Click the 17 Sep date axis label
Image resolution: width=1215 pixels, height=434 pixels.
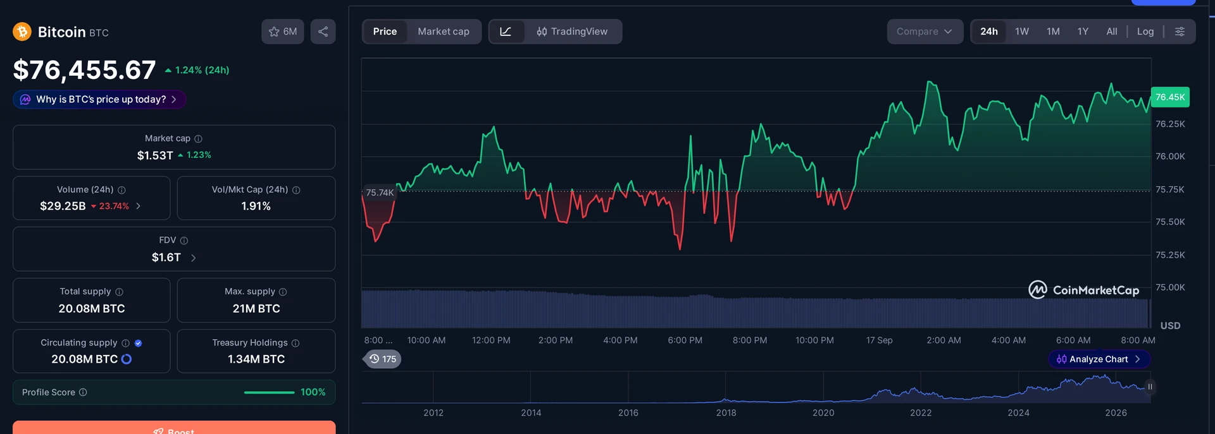point(880,341)
